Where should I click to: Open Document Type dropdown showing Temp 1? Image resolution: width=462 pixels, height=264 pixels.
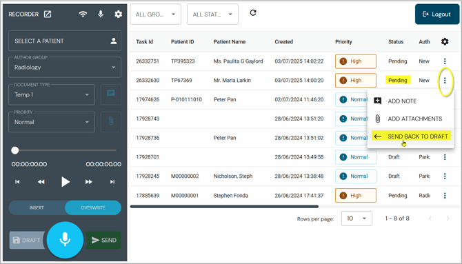coord(52,94)
